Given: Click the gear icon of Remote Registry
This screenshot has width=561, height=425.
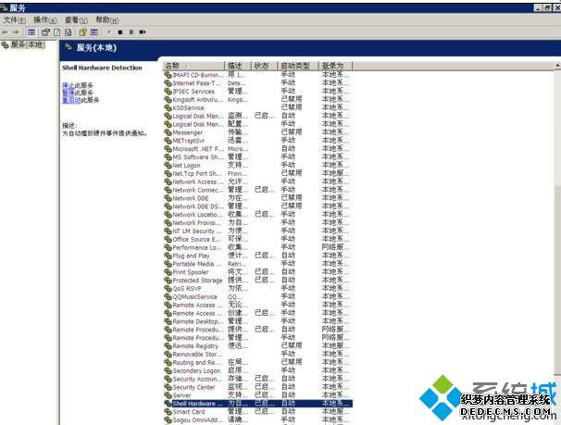Looking at the screenshot, I should coord(168,346).
